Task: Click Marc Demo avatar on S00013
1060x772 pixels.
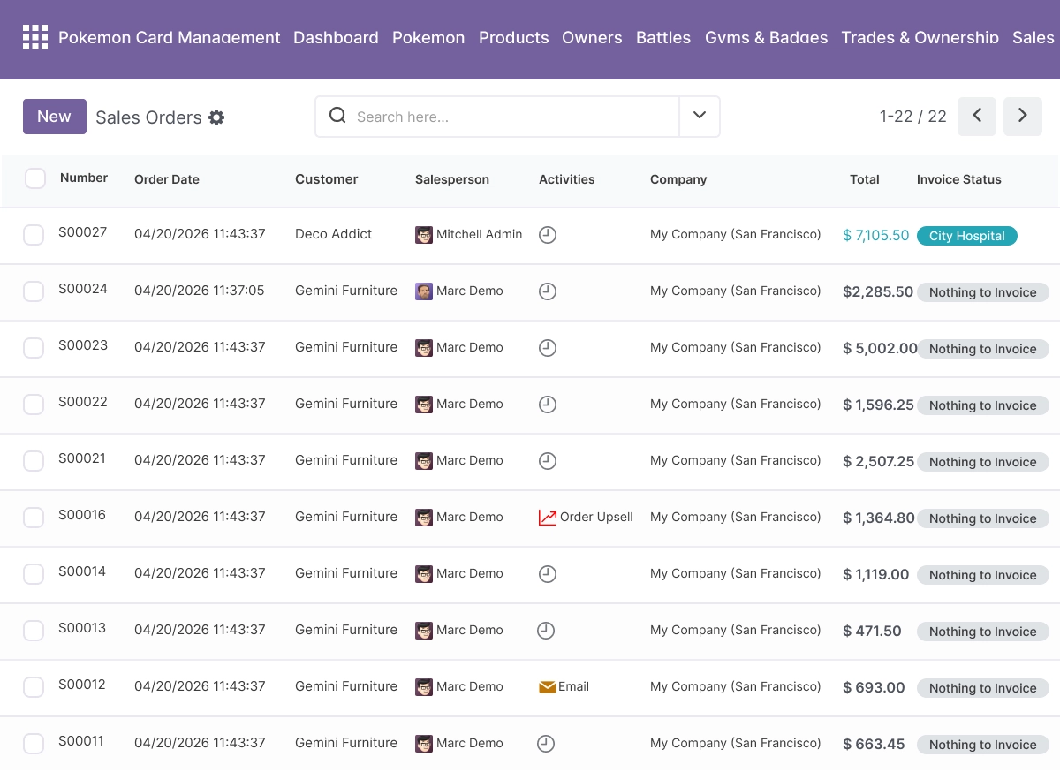Action: [424, 631]
